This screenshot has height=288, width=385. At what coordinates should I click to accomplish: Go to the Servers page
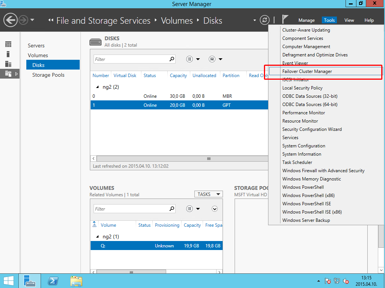36,45
